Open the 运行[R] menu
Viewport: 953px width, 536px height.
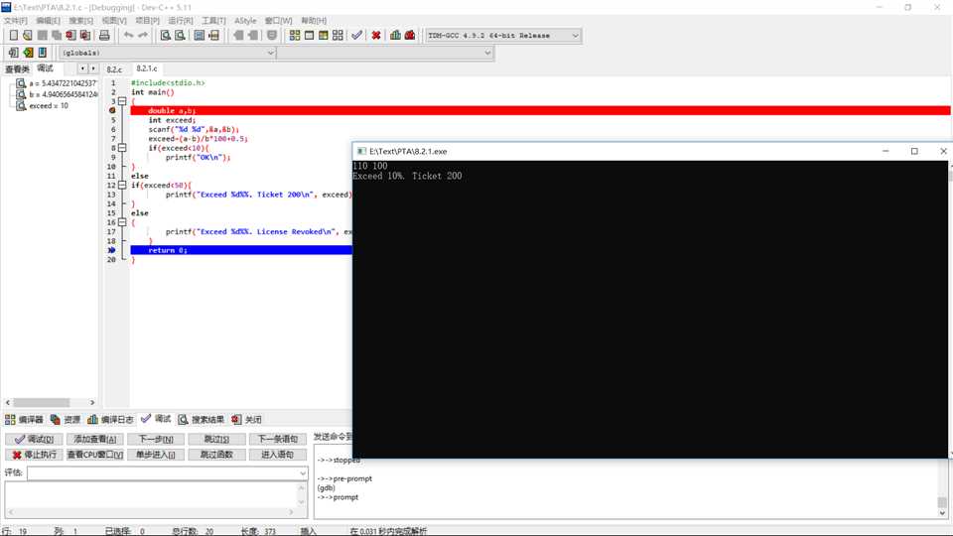(x=181, y=21)
